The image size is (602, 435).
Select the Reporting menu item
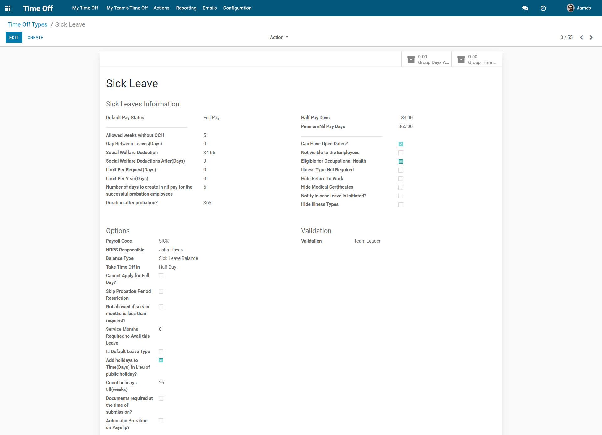point(186,8)
